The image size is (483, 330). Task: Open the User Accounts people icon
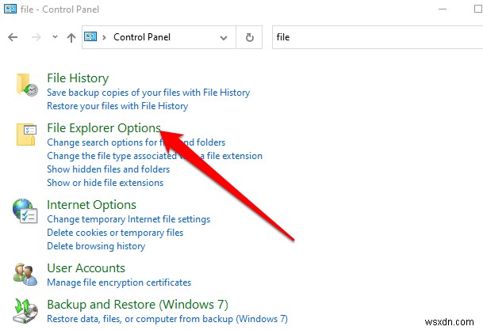pyautogui.click(x=25, y=274)
